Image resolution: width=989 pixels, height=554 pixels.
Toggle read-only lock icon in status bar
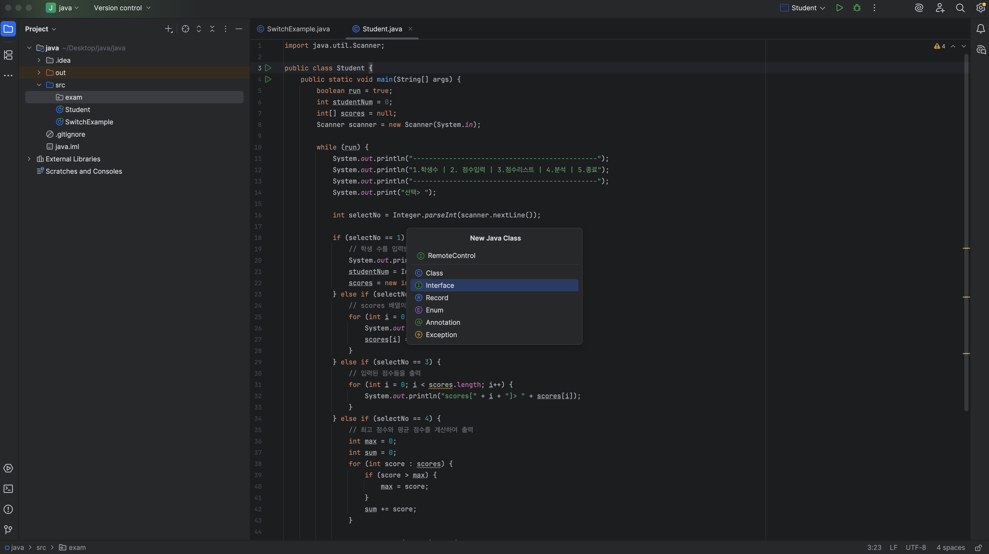(978, 548)
